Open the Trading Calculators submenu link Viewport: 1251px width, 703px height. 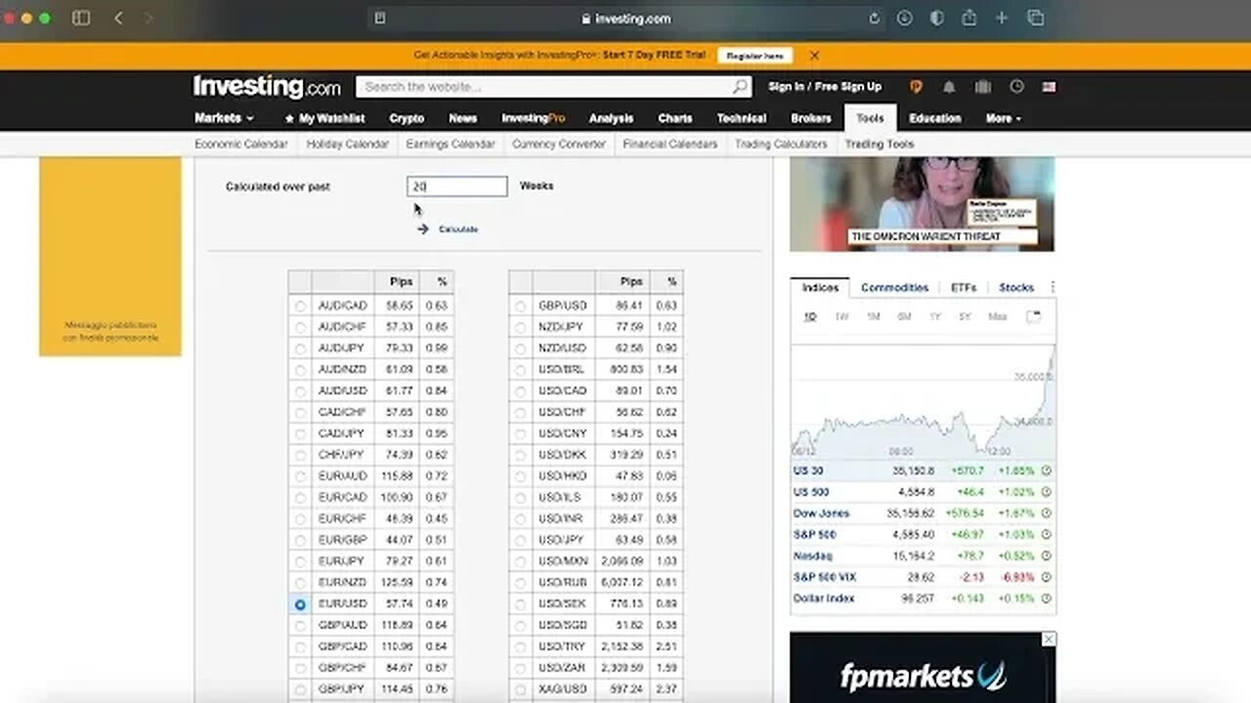(x=781, y=144)
